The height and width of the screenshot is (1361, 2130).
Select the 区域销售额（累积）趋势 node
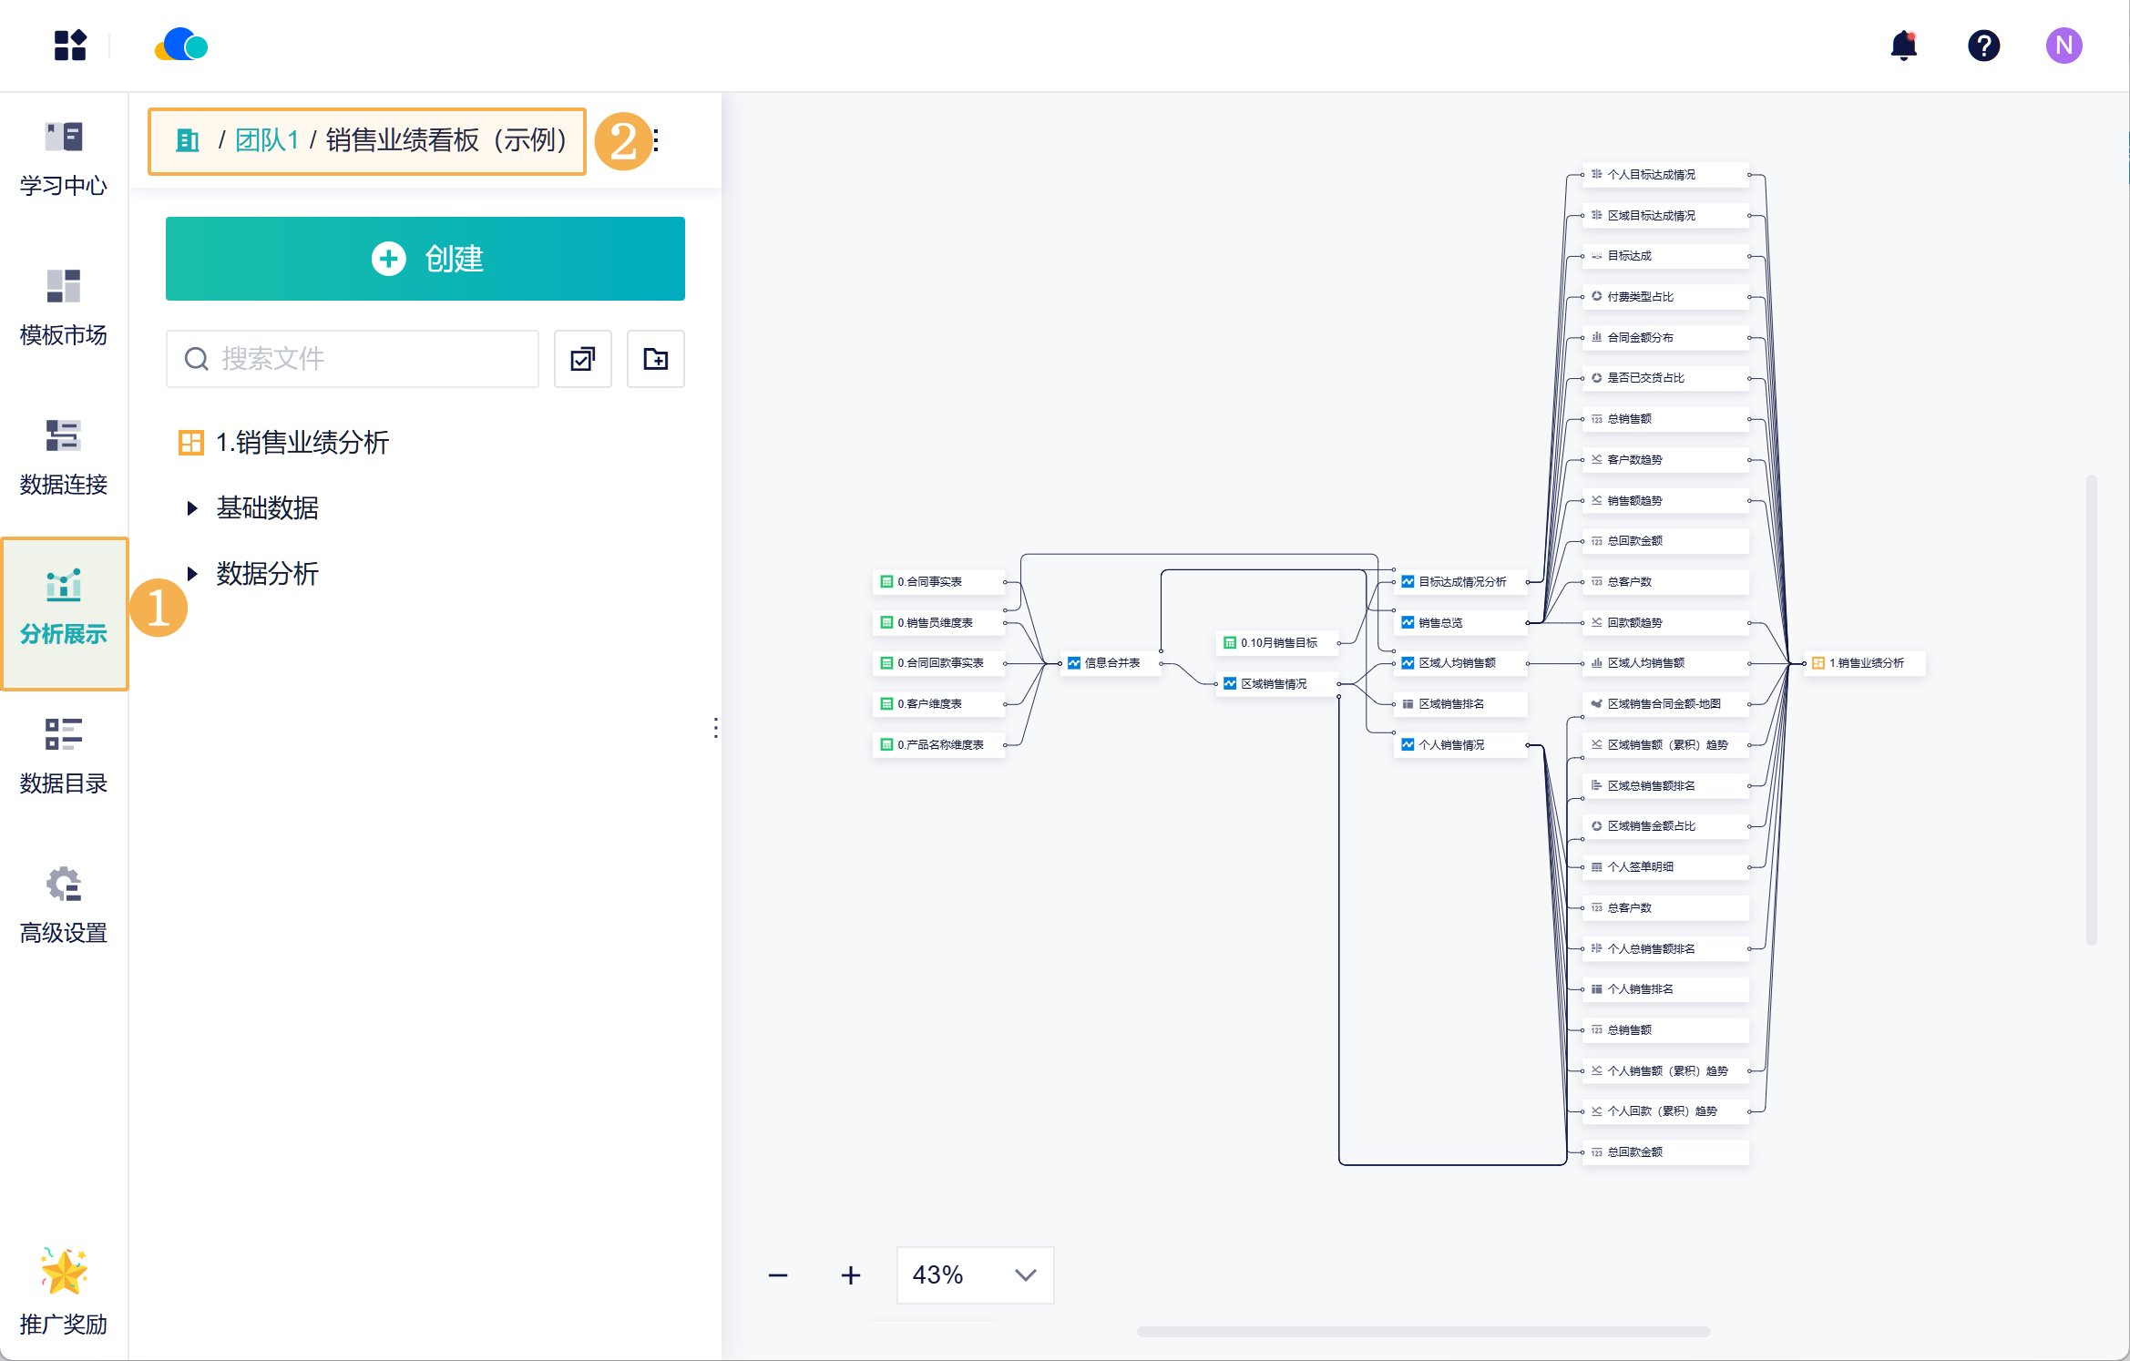[x=1666, y=745]
